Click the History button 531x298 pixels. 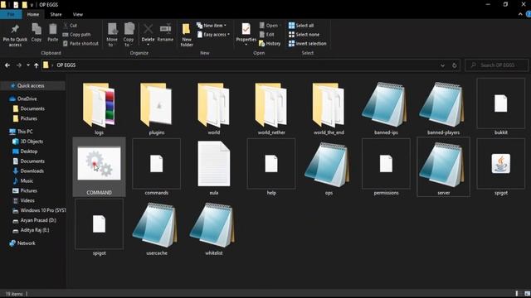tap(270, 44)
